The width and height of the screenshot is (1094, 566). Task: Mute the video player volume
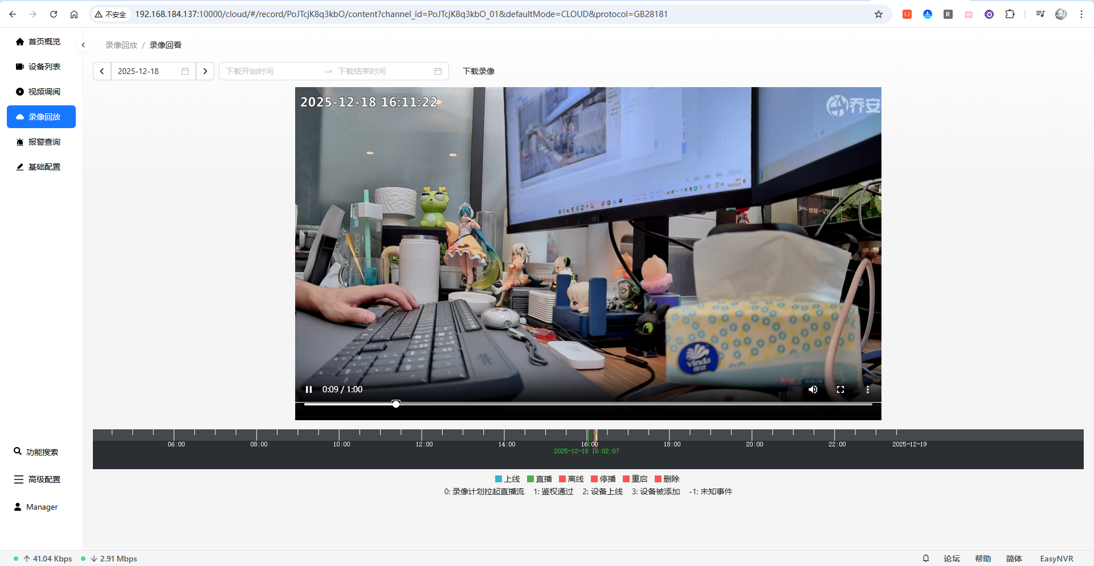coord(813,389)
